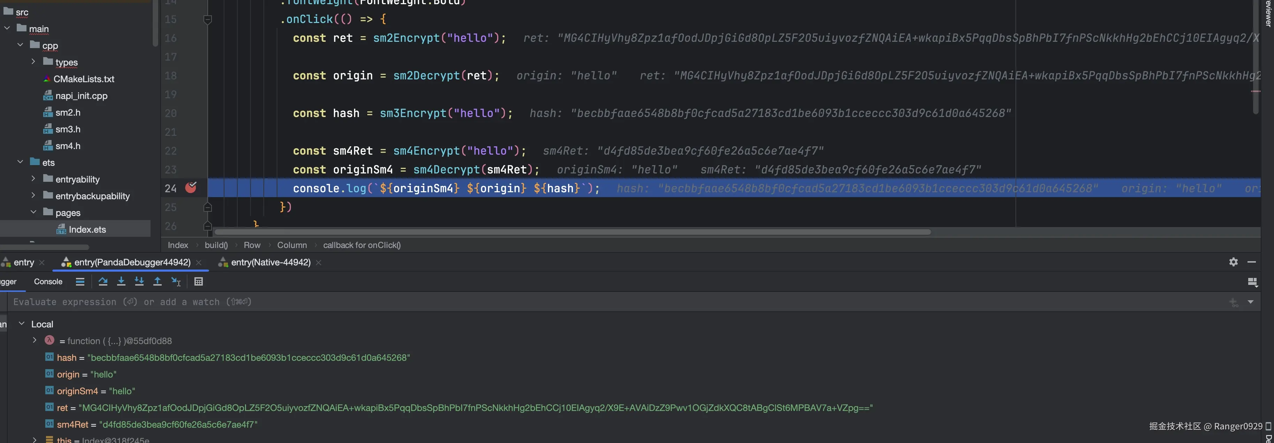This screenshot has width=1274, height=443.
Task: Click the editor horizontal scrollbar
Action: point(572,232)
